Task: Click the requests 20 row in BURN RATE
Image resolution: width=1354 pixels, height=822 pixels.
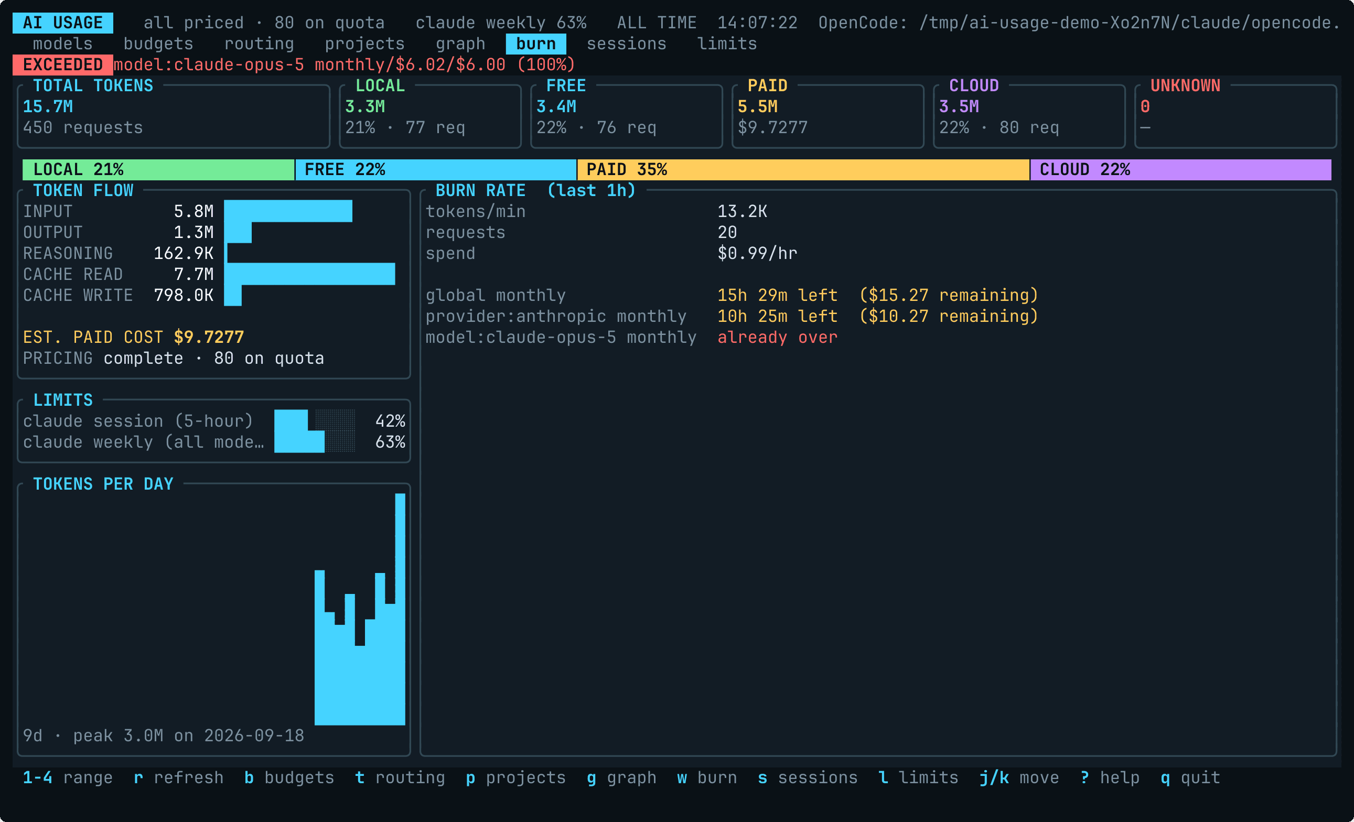Action: [582, 232]
